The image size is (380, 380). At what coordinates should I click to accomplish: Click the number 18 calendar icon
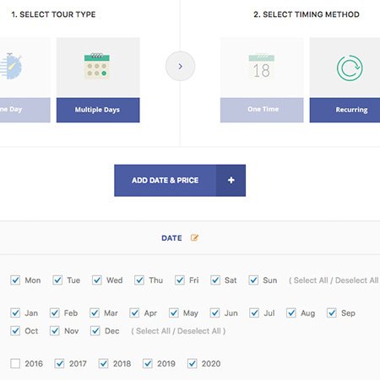pyautogui.click(x=262, y=68)
